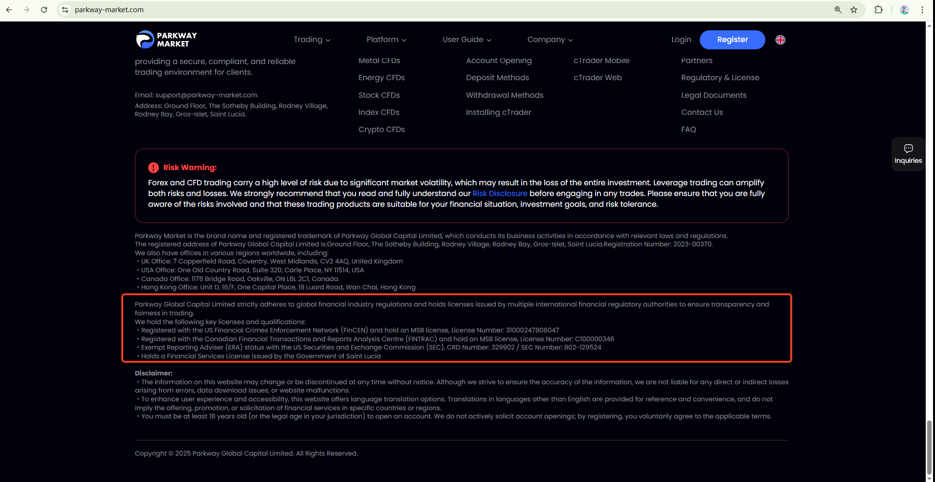
Task: Go back with the browser back arrow
Action: click(x=9, y=10)
